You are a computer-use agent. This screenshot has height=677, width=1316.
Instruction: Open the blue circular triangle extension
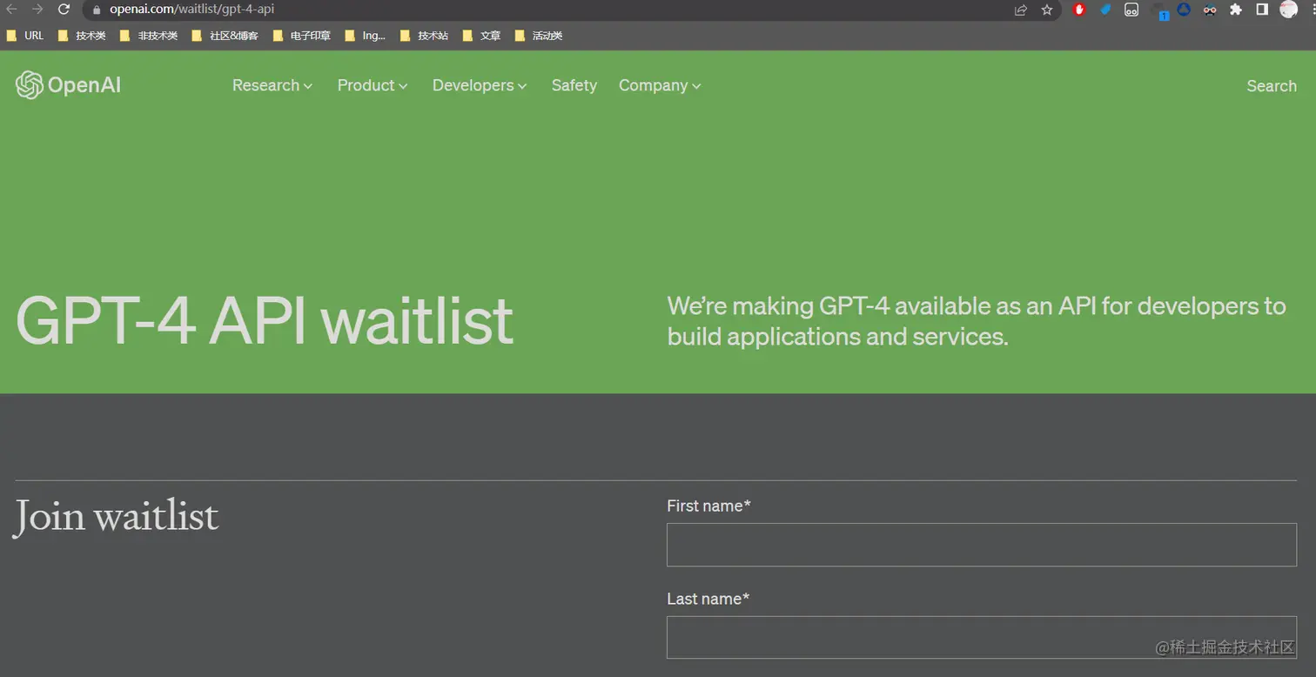coord(1184,10)
